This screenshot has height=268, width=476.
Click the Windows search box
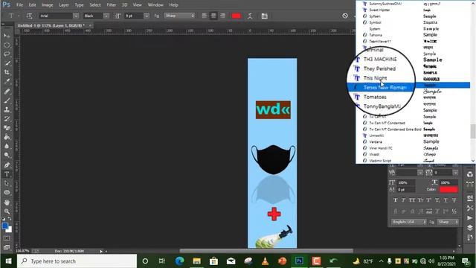77,261
